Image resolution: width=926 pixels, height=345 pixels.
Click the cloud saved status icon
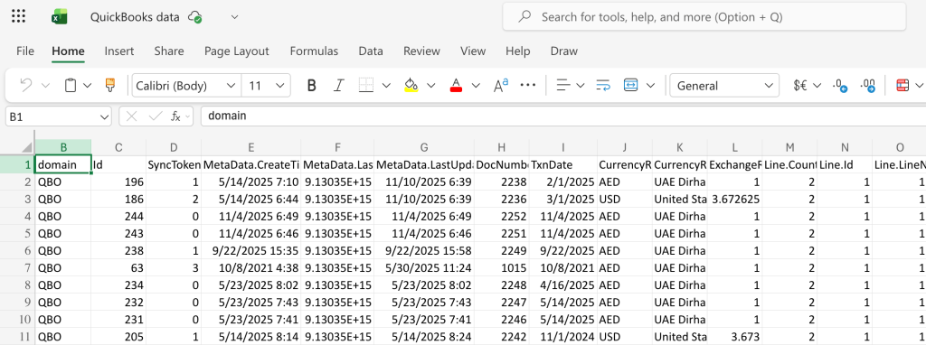tap(195, 17)
